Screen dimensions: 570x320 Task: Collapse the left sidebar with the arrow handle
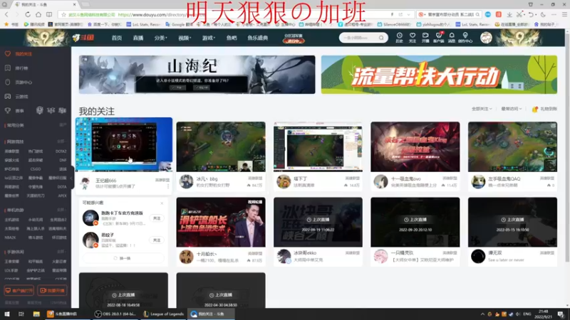point(73,178)
